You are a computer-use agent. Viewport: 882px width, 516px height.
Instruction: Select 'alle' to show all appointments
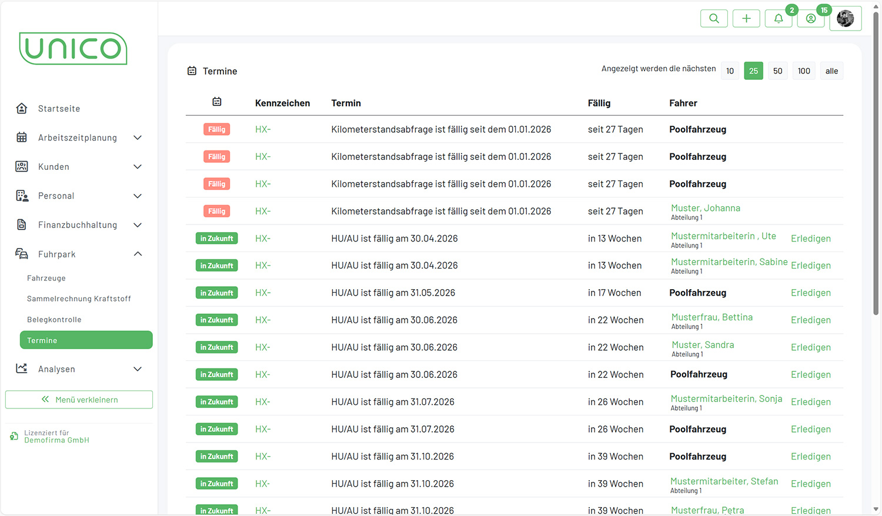[x=831, y=71]
